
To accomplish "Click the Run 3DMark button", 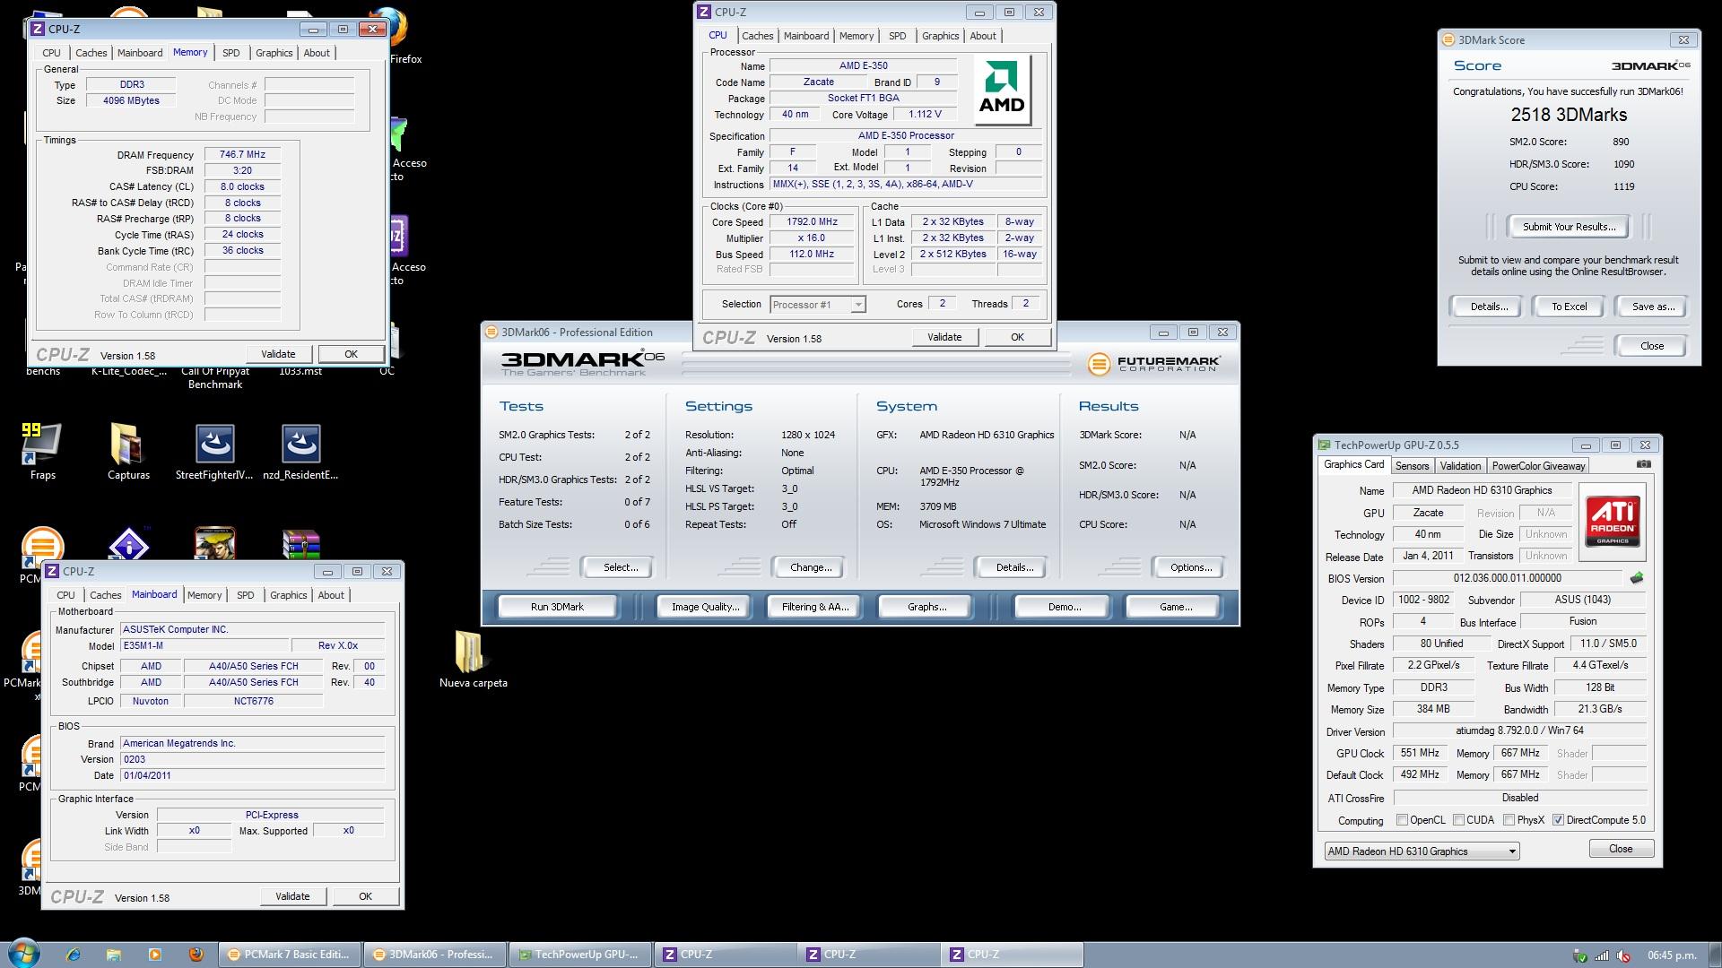I will pyautogui.click(x=557, y=607).
